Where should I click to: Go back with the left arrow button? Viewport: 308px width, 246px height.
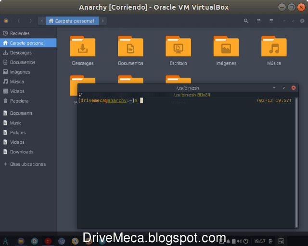coord(19,21)
